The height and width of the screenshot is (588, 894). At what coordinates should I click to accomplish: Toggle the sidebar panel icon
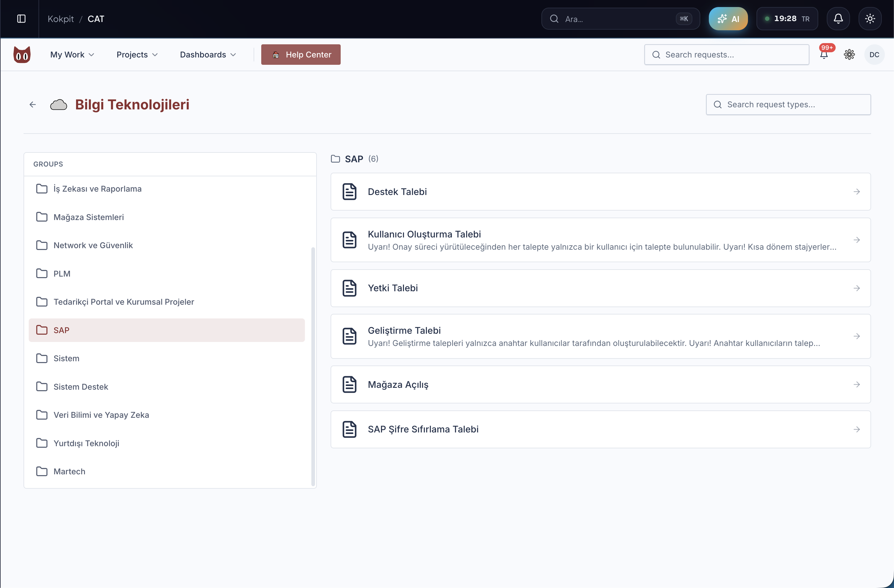coord(21,19)
